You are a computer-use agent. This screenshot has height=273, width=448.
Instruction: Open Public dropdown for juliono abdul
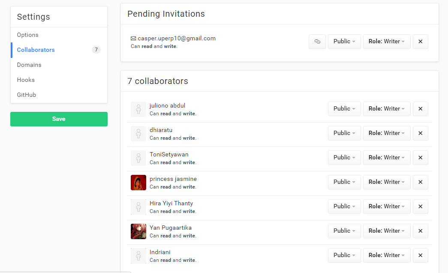click(344, 109)
